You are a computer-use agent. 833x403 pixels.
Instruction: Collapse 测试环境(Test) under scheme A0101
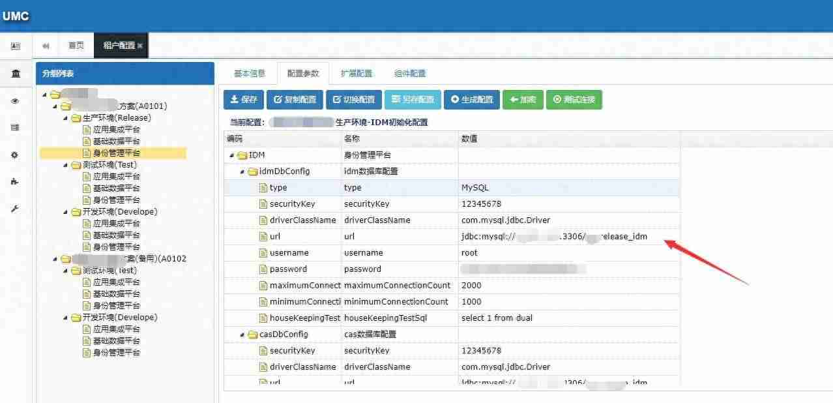65,165
